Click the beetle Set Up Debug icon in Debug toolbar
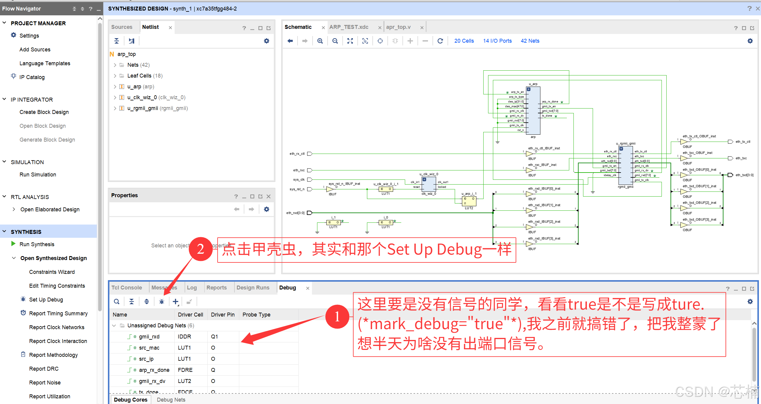 click(x=161, y=301)
